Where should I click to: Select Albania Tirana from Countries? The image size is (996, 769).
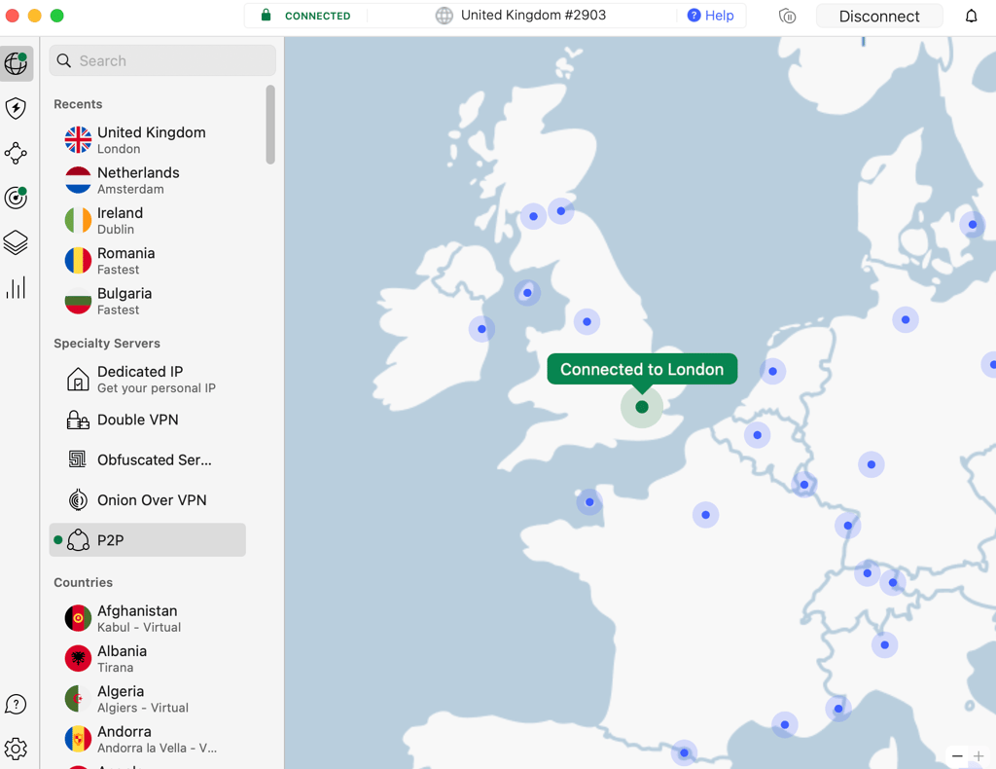148,658
